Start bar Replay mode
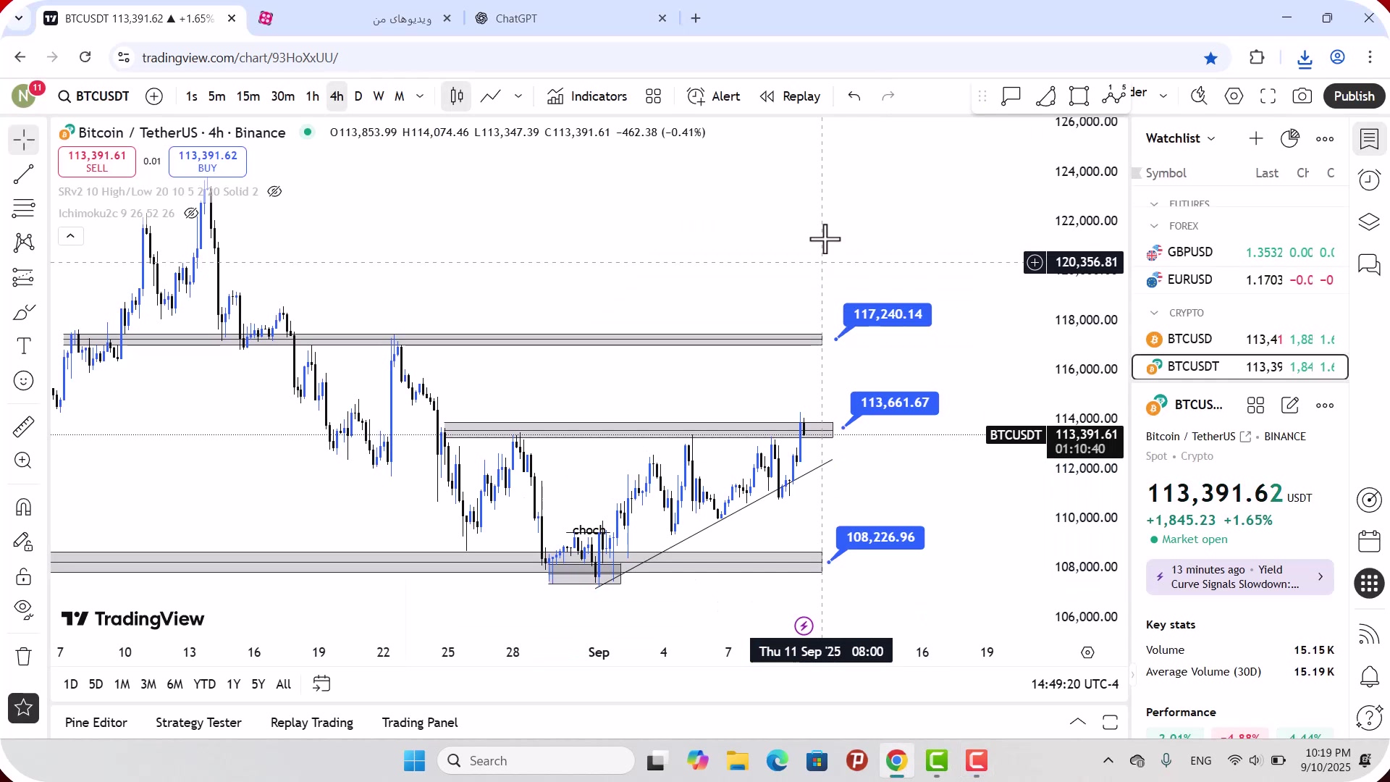The image size is (1390, 782). (791, 96)
